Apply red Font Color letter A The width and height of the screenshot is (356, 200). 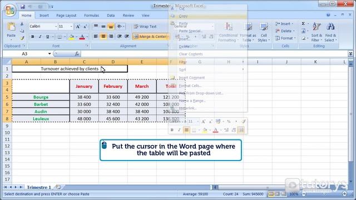(82, 37)
